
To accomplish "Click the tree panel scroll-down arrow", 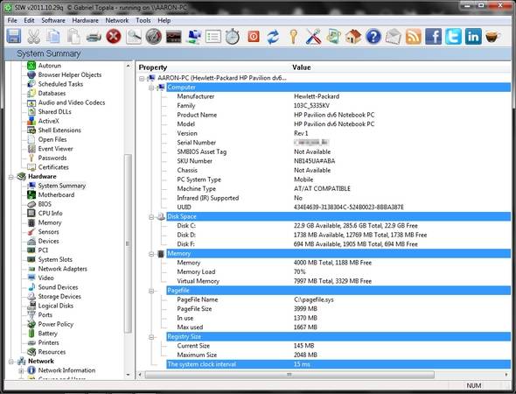I will point(128,375).
